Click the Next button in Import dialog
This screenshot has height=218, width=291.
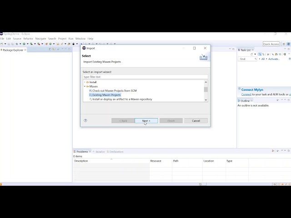coord(146,121)
